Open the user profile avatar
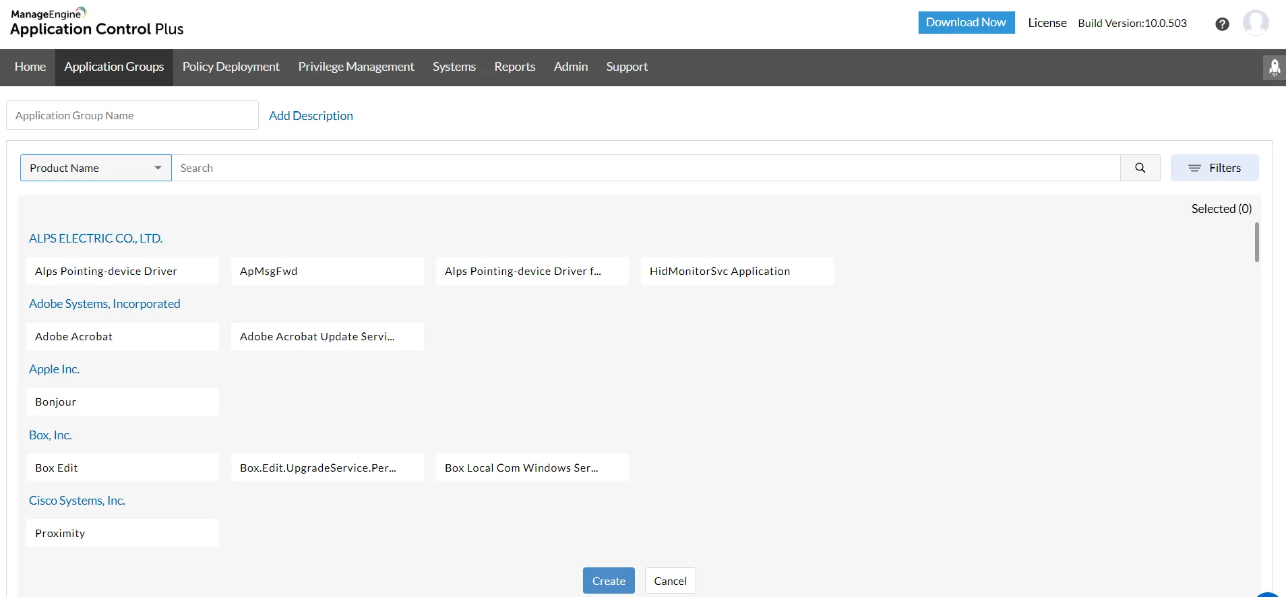The height and width of the screenshot is (597, 1286). point(1256,22)
